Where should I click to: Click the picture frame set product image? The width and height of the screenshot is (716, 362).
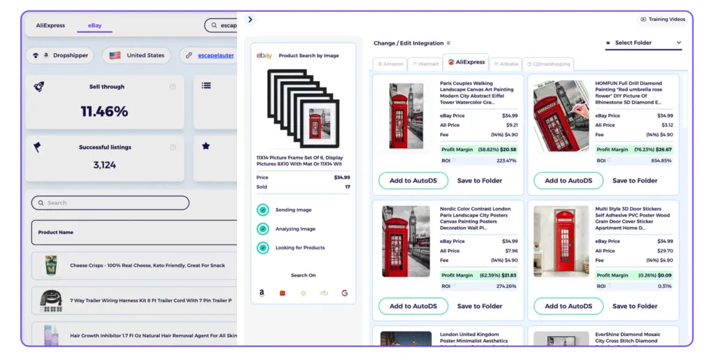pos(303,108)
